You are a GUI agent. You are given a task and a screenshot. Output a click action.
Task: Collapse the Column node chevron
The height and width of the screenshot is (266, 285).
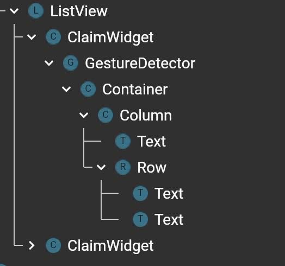coord(84,115)
